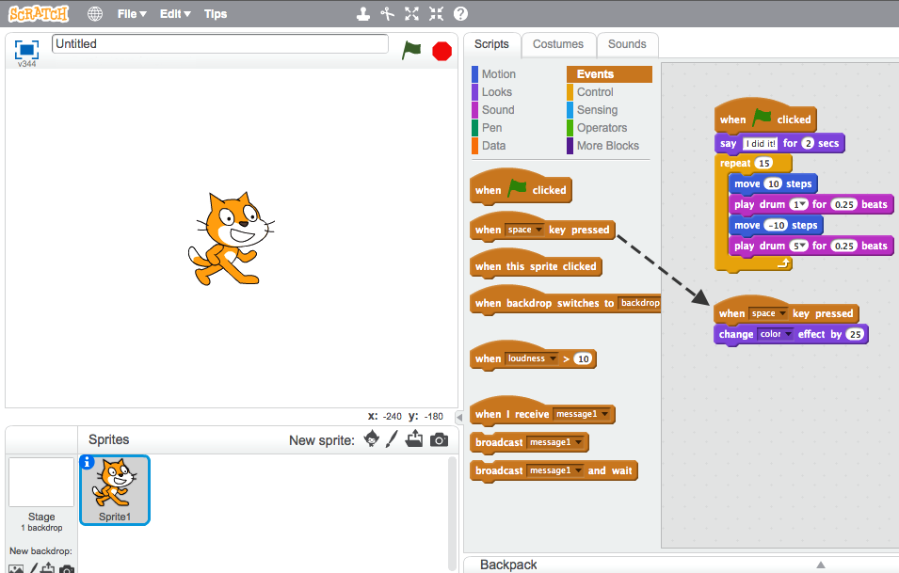Image resolution: width=899 pixels, height=573 pixels.
Task: Open the color effect dropdown in change block
Action: (x=775, y=334)
